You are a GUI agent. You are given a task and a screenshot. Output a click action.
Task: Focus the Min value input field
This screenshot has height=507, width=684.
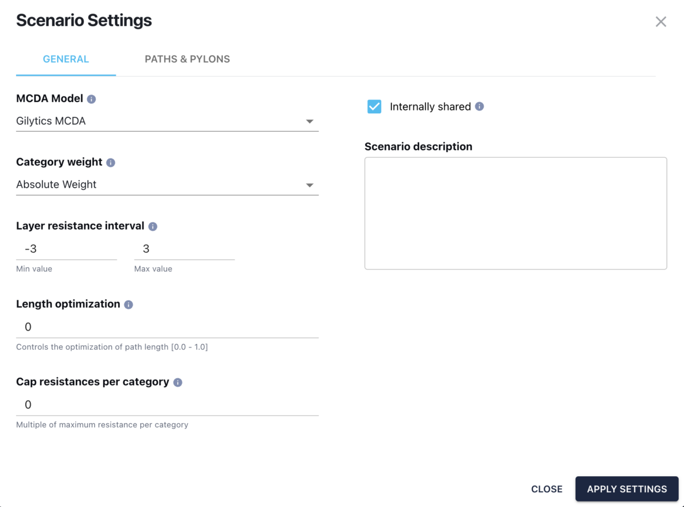point(67,249)
